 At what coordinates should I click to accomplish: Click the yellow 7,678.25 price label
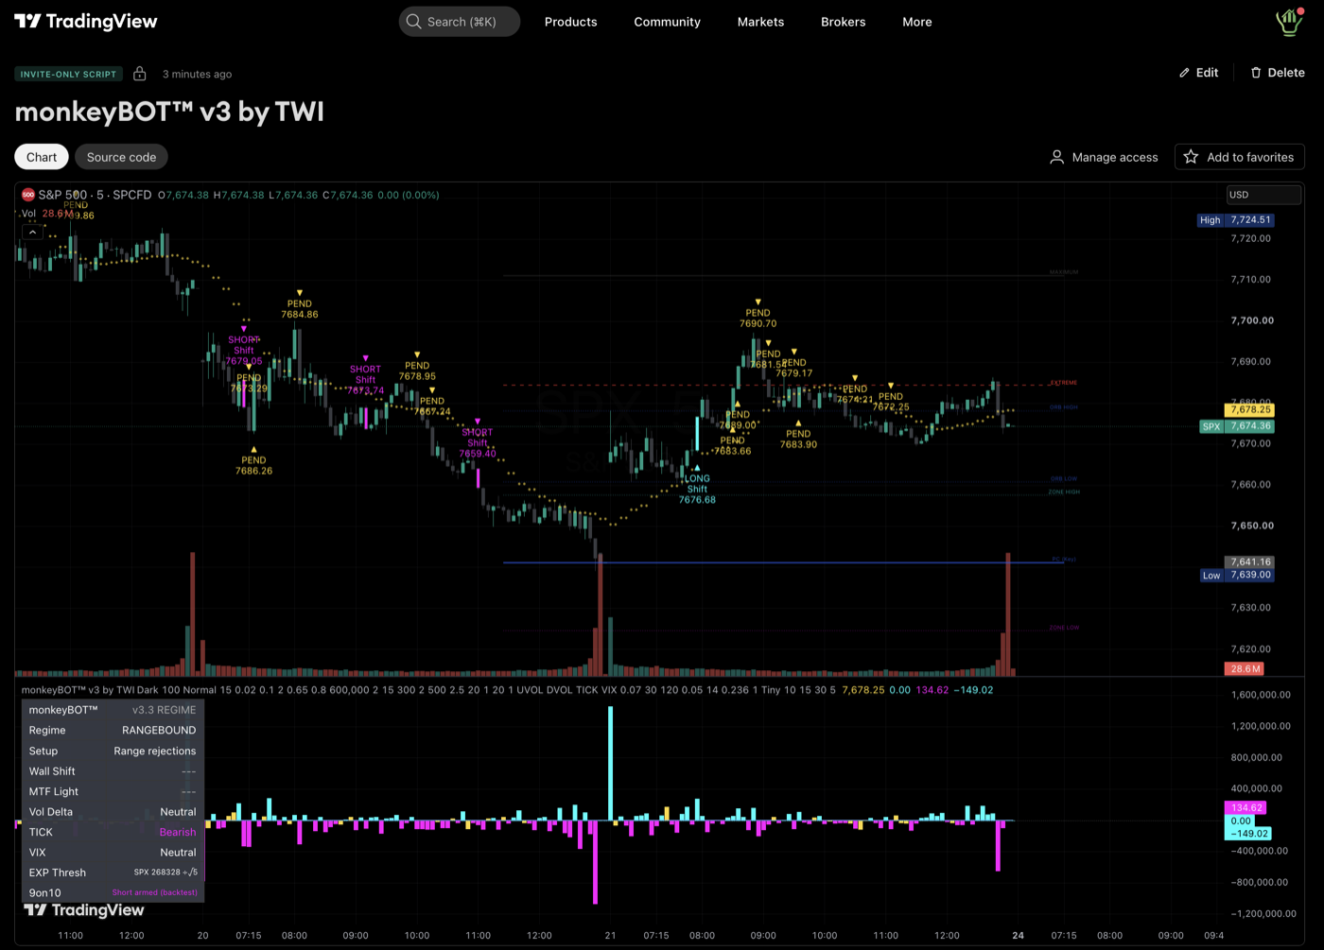pos(1250,410)
